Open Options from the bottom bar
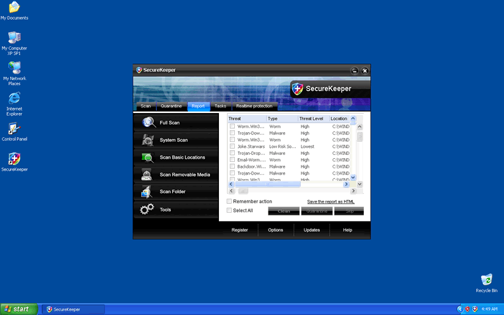504x315 pixels. [x=275, y=230]
